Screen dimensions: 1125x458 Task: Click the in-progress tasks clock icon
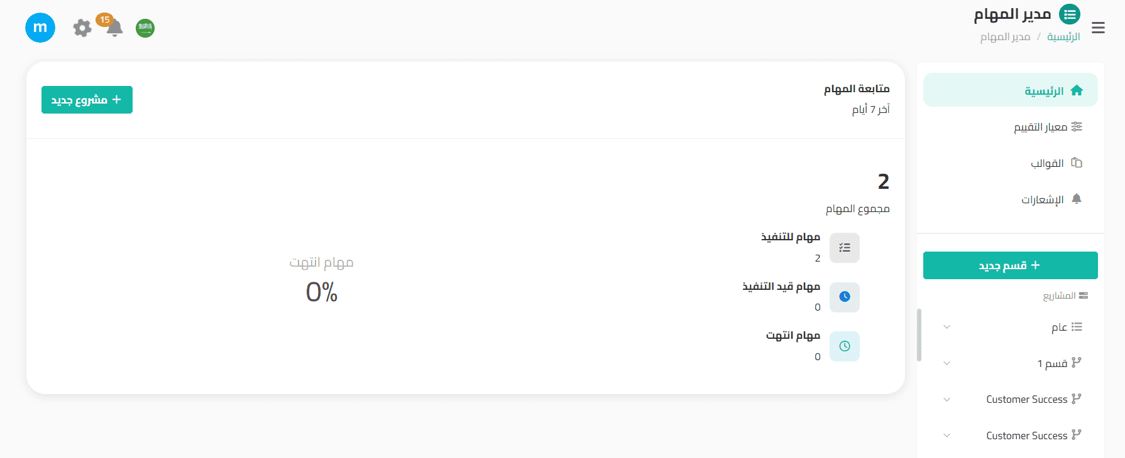coord(844,297)
